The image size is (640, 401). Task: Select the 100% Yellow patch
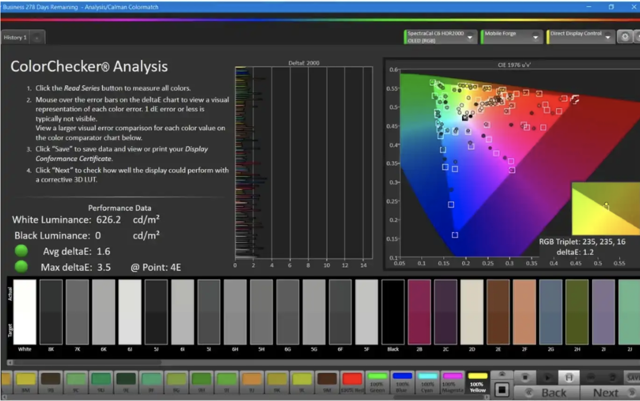(477, 382)
